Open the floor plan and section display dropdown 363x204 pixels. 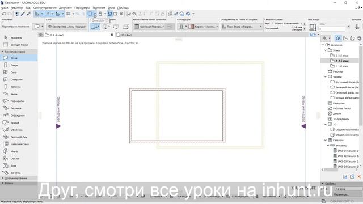pyautogui.click(x=242, y=27)
